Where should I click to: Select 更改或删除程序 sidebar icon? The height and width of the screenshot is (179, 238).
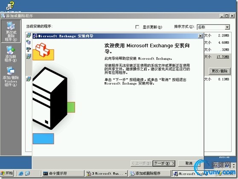(11, 31)
